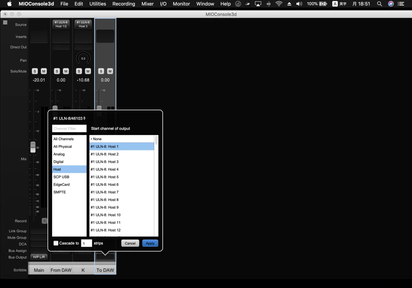Open the Monitor menu
Image resolution: width=412 pixels, height=288 pixels.
coord(181,4)
